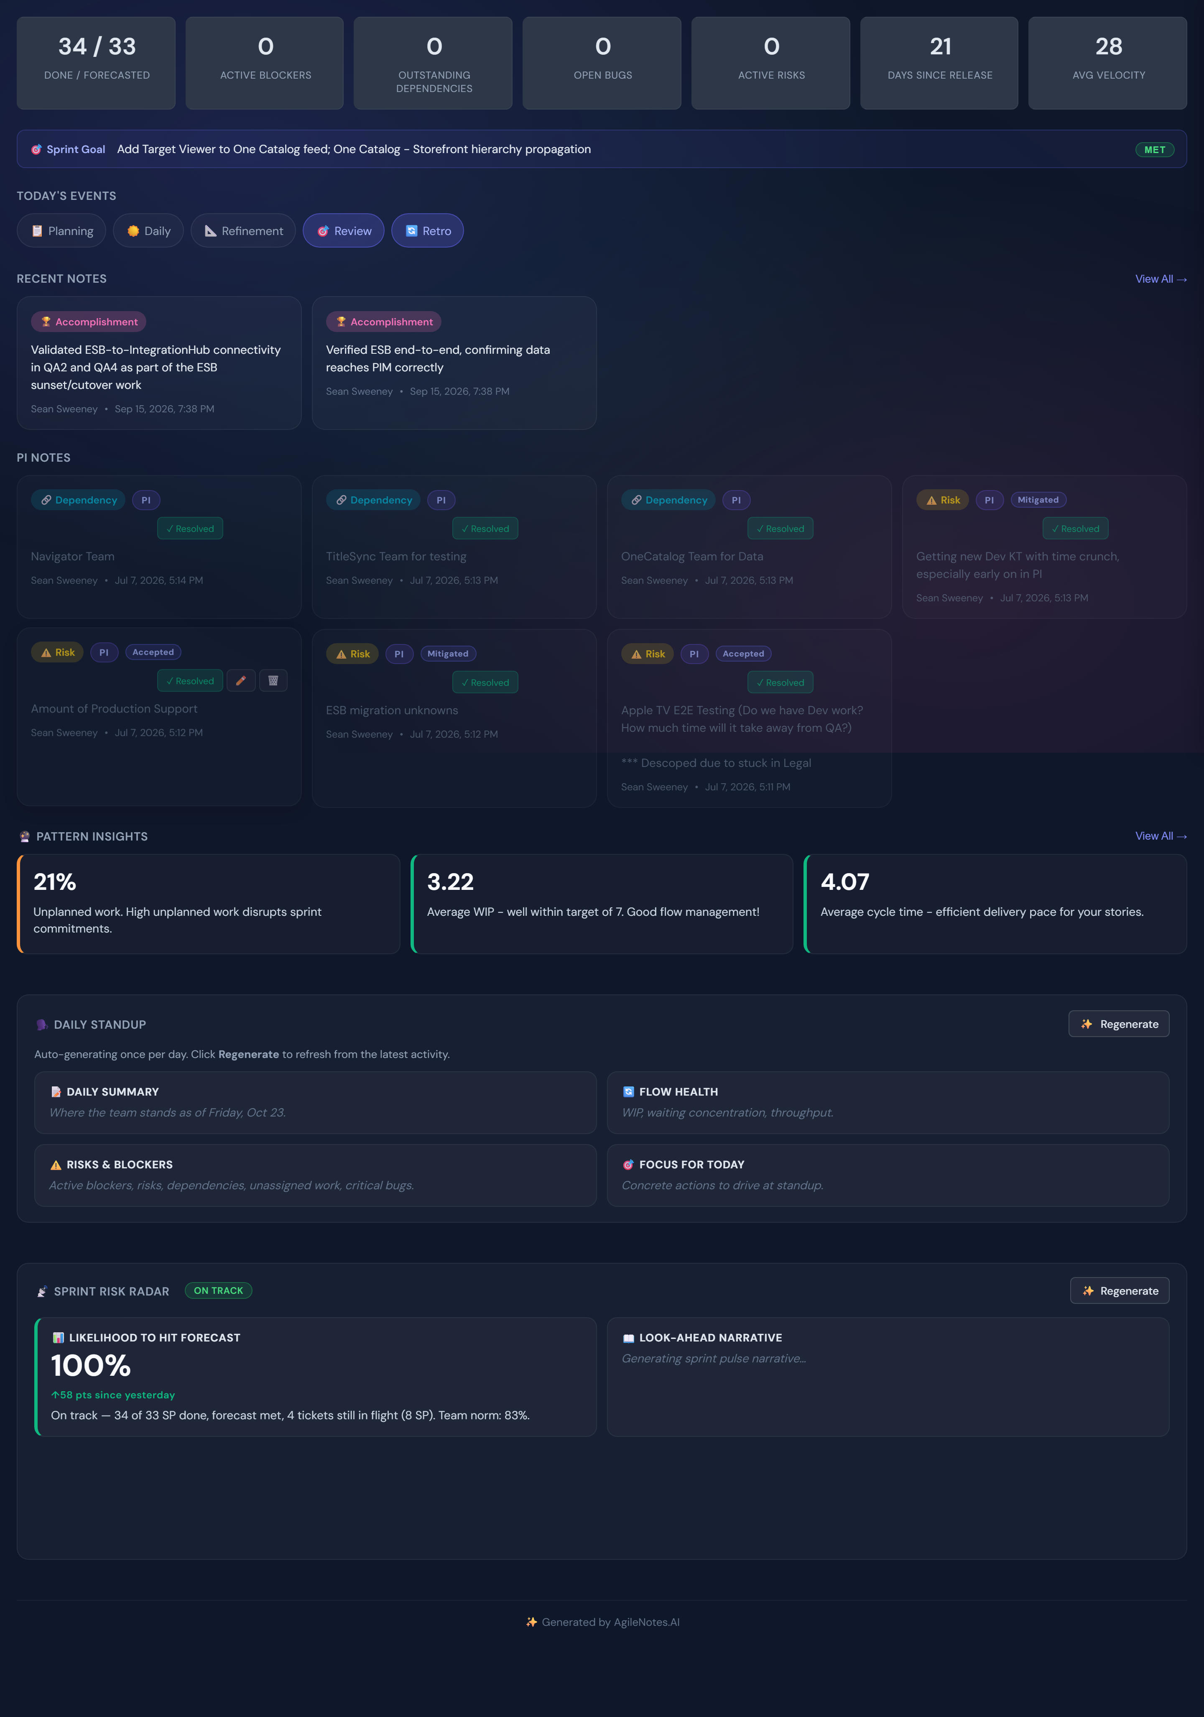This screenshot has height=1717, width=1204.
Task: Click the Sprint Risk Radar header icon
Action: (x=42, y=1291)
